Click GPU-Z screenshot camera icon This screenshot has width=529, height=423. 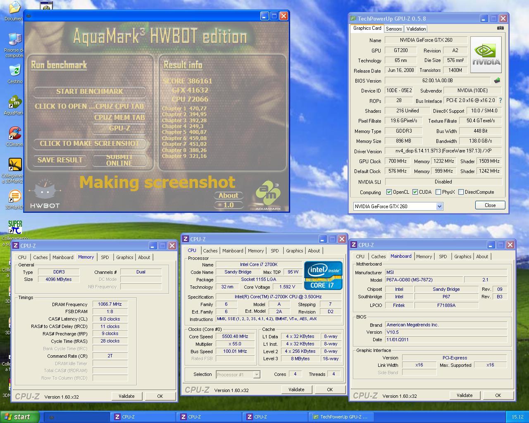pos(500,28)
